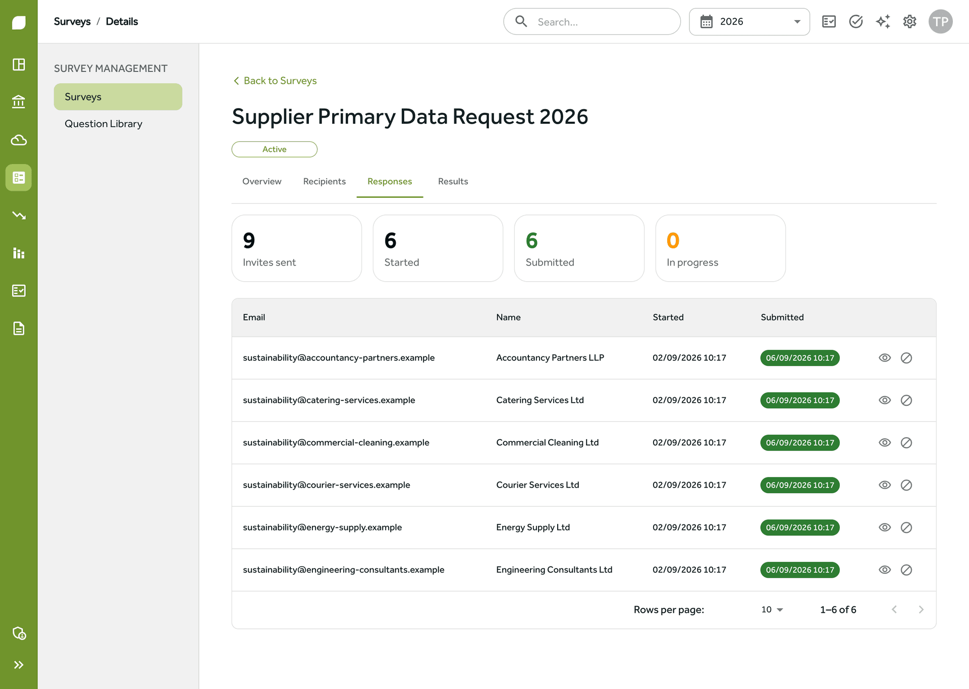
Task: View the Engineering Consultants Ltd response
Action: (885, 570)
